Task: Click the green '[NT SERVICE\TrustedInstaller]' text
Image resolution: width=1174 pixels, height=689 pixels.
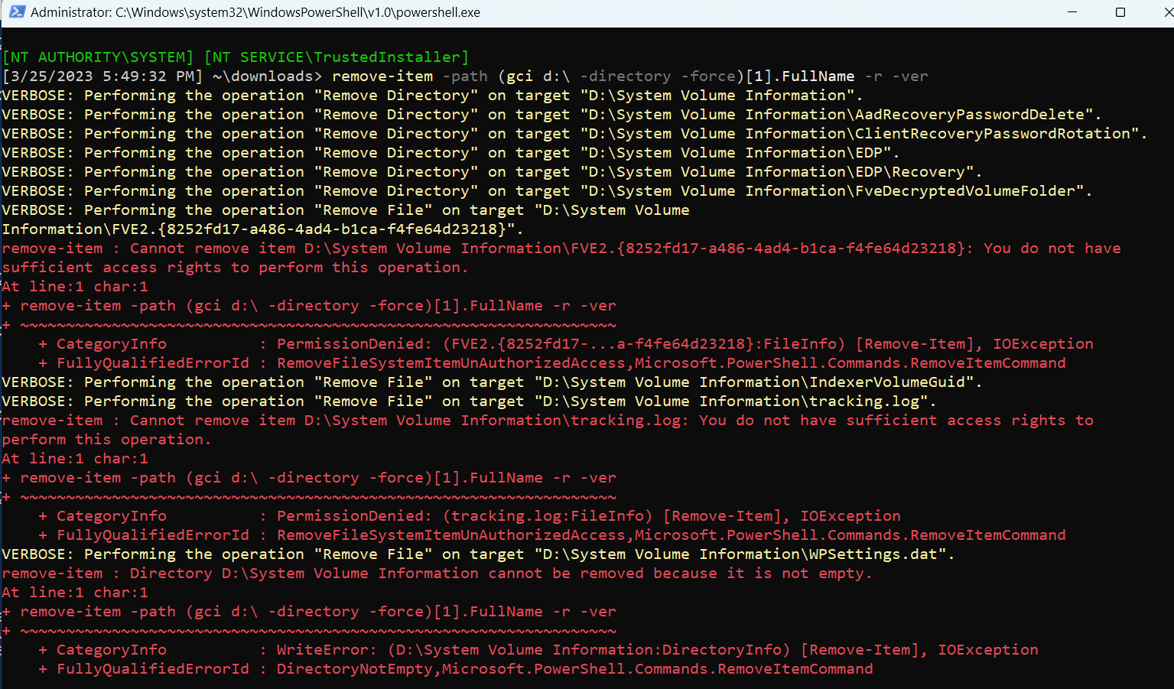Action: [337, 57]
